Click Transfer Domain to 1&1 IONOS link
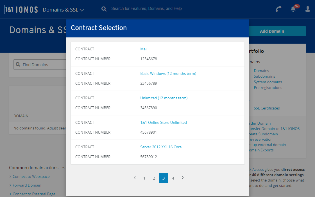This screenshot has height=197, width=315. [x=274, y=129]
